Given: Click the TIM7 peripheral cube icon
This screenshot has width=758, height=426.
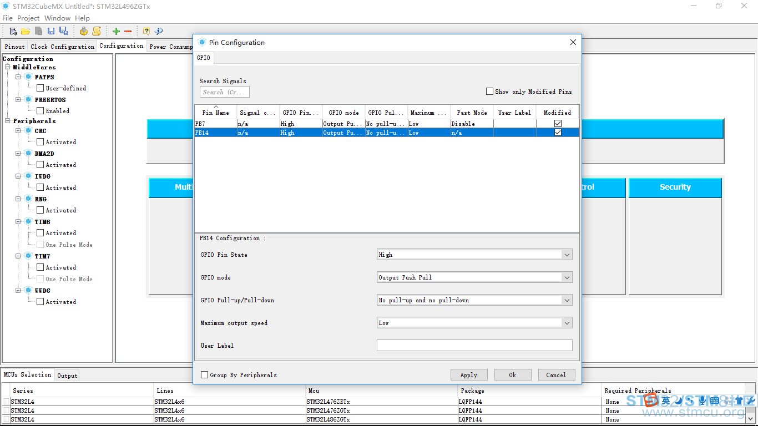Looking at the screenshot, I should coord(28,256).
